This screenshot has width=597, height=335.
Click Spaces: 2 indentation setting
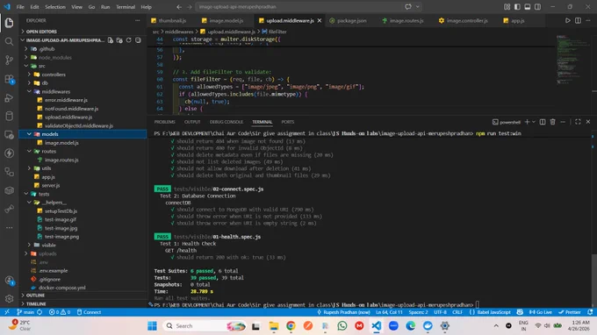[418, 312]
